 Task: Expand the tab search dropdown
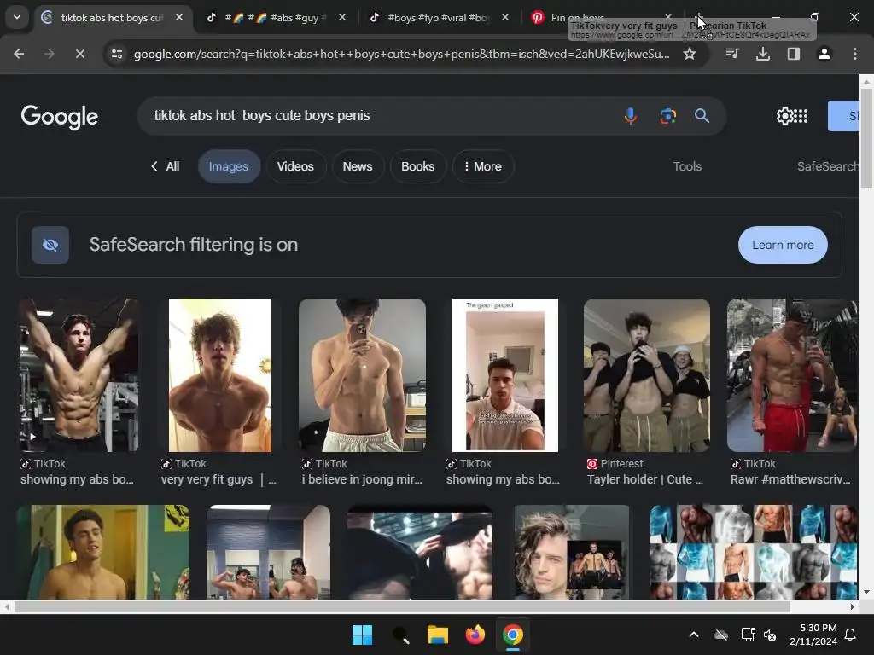[17, 17]
